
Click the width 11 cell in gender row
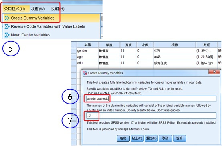[x=128, y=51]
